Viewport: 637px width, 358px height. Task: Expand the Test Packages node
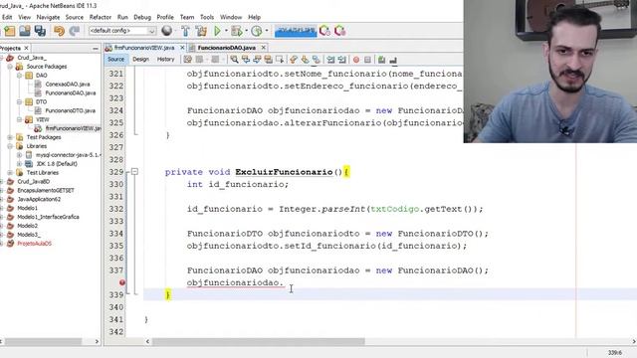pos(10,137)
